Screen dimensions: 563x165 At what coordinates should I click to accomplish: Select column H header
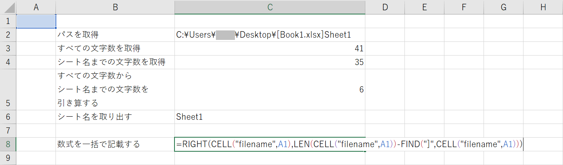tap(543, 7)
